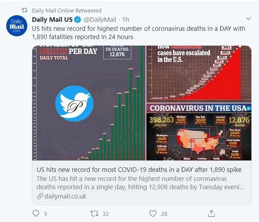
Task: Expand the tweet options chevron
Action: pyautogui.click(x=248, y=19)
